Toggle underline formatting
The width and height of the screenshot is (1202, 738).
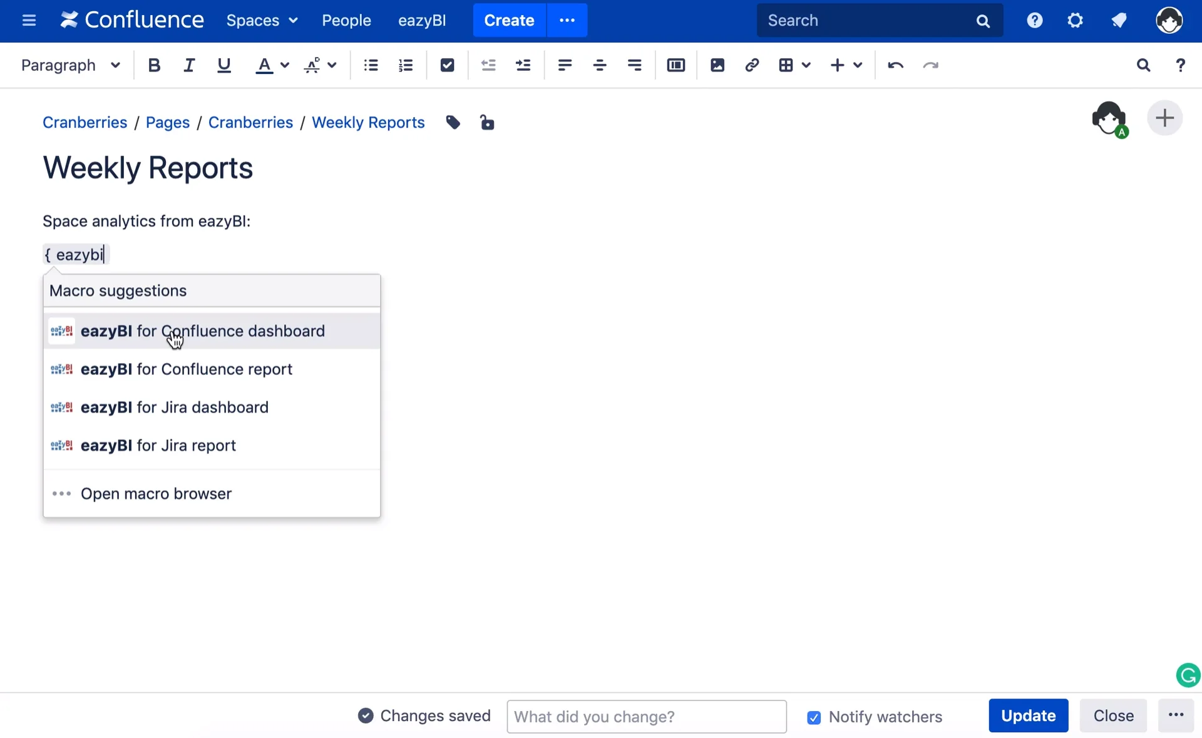tap(224, 65)
